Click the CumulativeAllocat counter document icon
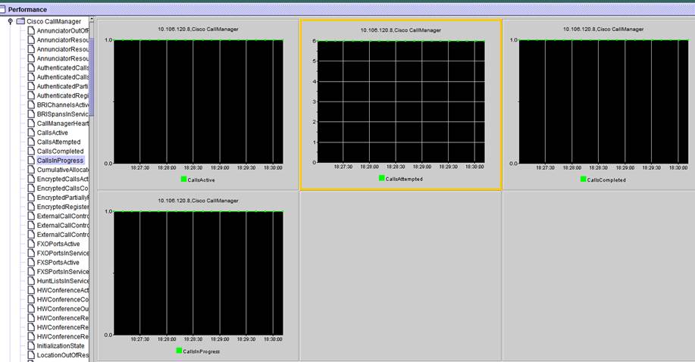The width and height of the screenshot is (695, 362). click(x=31, y=170)
